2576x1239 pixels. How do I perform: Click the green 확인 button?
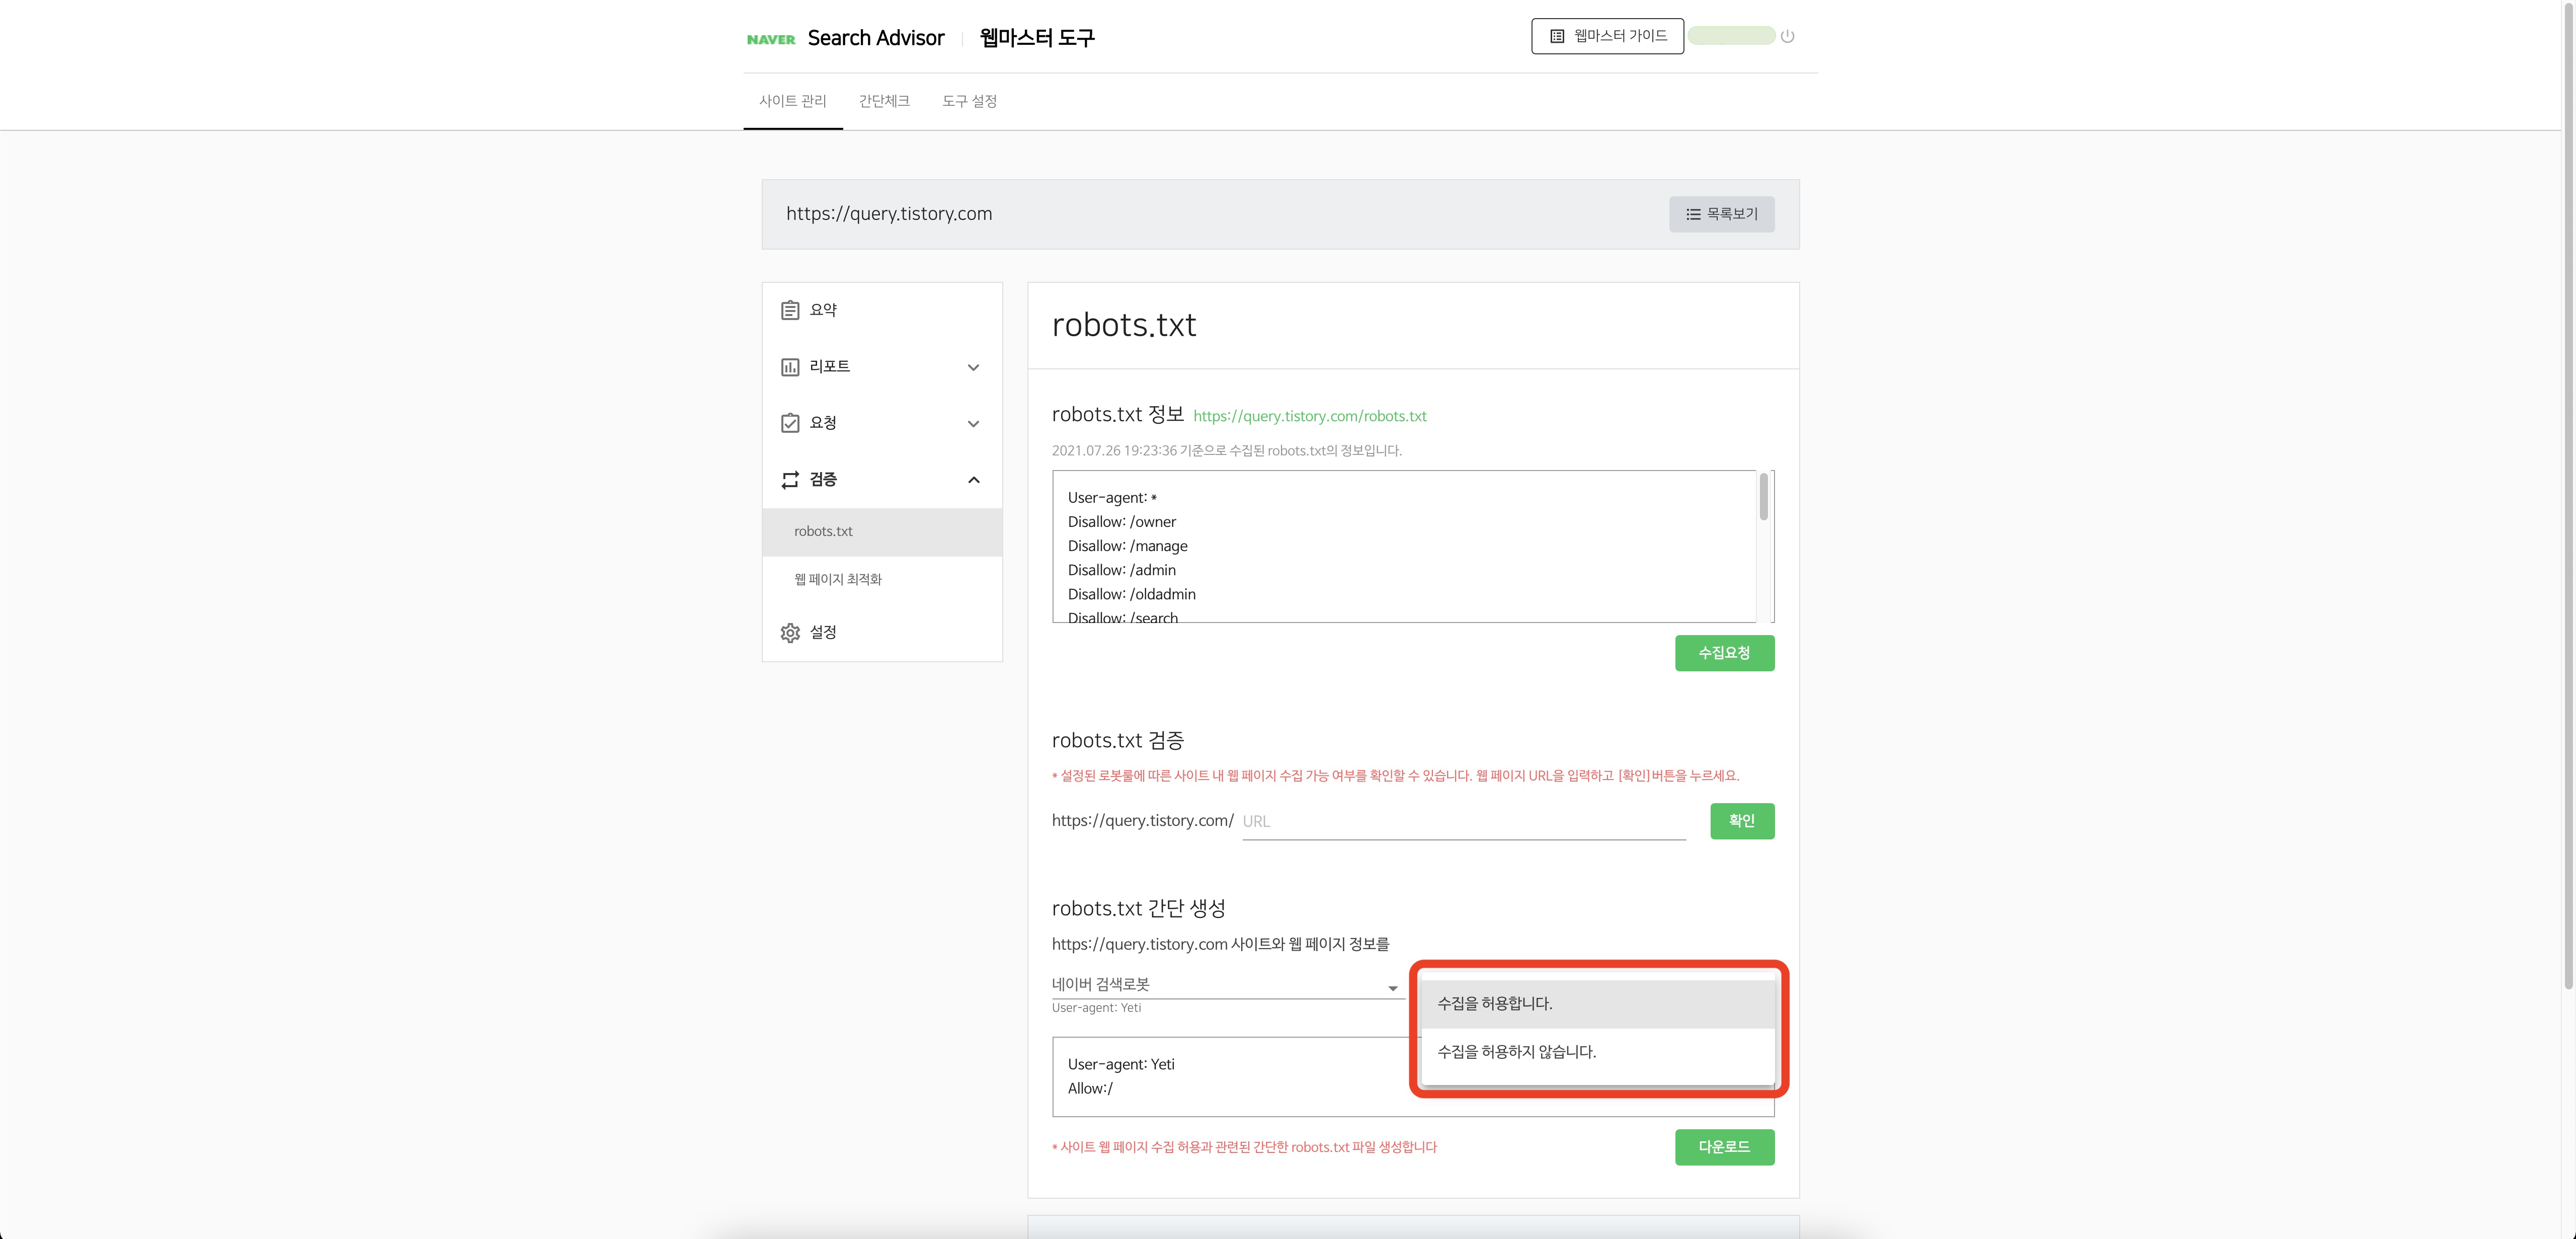[1742, 821]
